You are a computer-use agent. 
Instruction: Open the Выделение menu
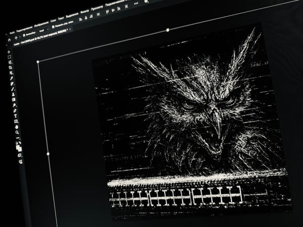pos(72,15)
